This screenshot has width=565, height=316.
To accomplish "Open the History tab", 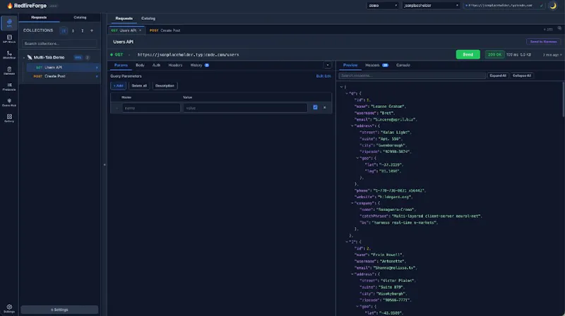I will [x=199, y=65].
